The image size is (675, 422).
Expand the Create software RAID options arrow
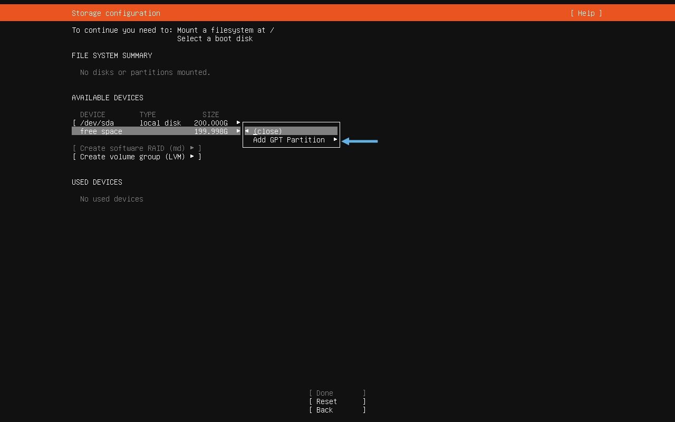pos(192,148)
